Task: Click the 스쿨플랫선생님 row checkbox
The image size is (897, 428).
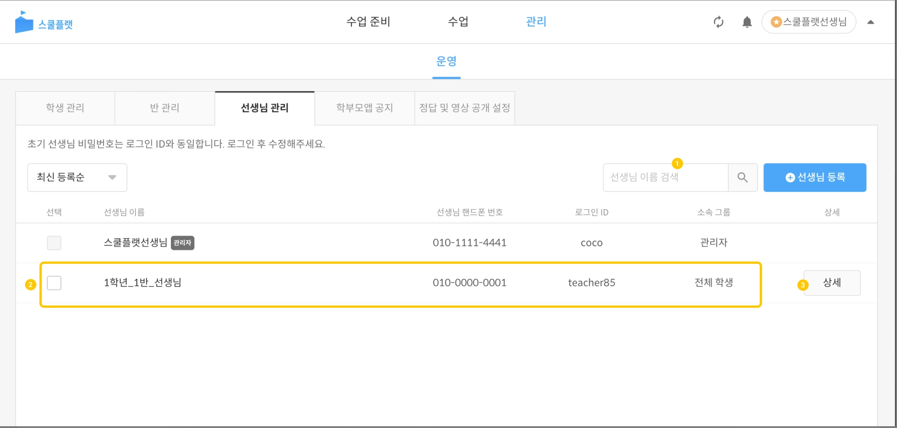Action: click(54, 243)
